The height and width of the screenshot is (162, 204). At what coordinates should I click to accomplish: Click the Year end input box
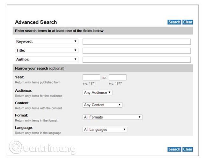click(117, 77)
